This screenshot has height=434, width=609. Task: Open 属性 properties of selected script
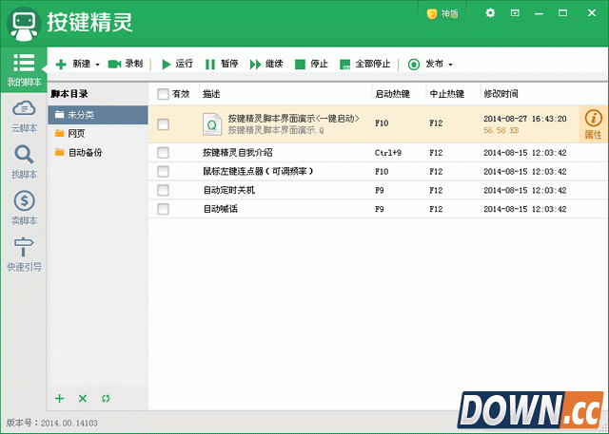click(x=593, y=124)
